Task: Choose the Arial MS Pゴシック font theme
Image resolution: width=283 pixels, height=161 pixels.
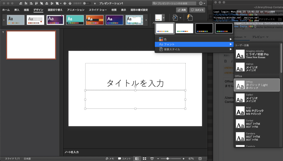Action: tap(257, 111)
